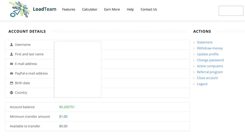Go to Earn More in navigation
This screenshot has width=245, height=136.
click(x=112, y=9)
